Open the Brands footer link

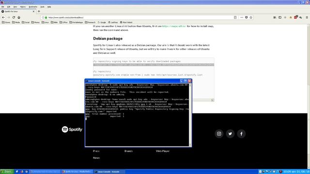coord(128,151)
